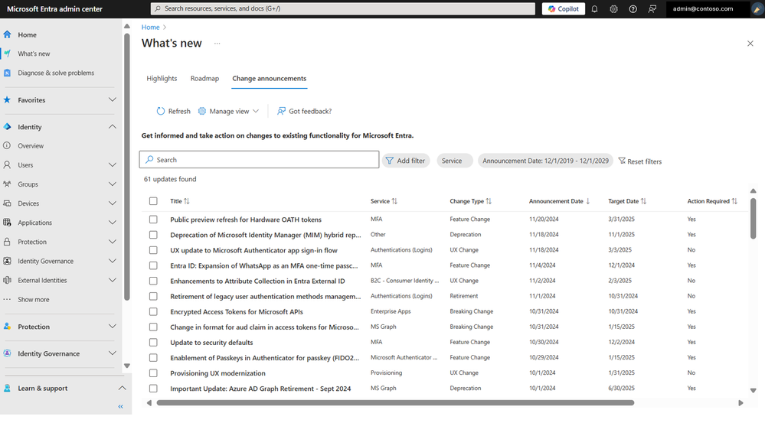The height and width of the screenshot is (423, 765).
Task: Expand the Favorites section chevron
Action: [113, 100]
